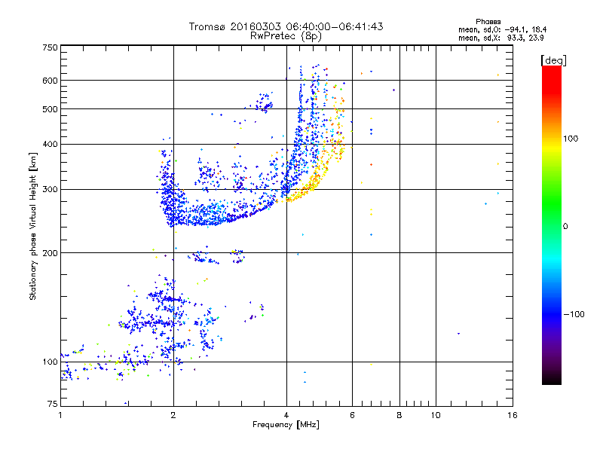Screen dimensions: 603x452
Task: Click the x-axis label '1'
Action: pyautogui.click(x=60, y=415)
